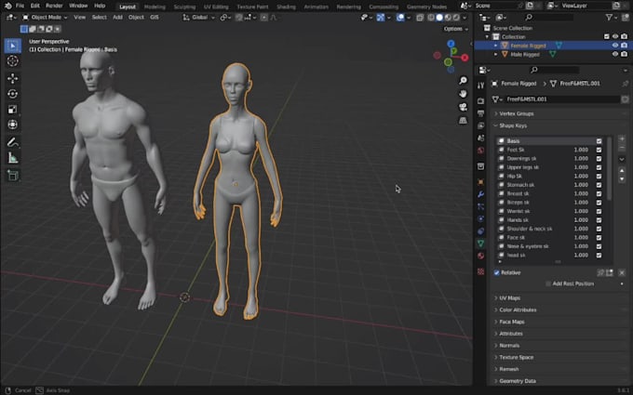Switch to rendered viewport shading

point(456,18)
